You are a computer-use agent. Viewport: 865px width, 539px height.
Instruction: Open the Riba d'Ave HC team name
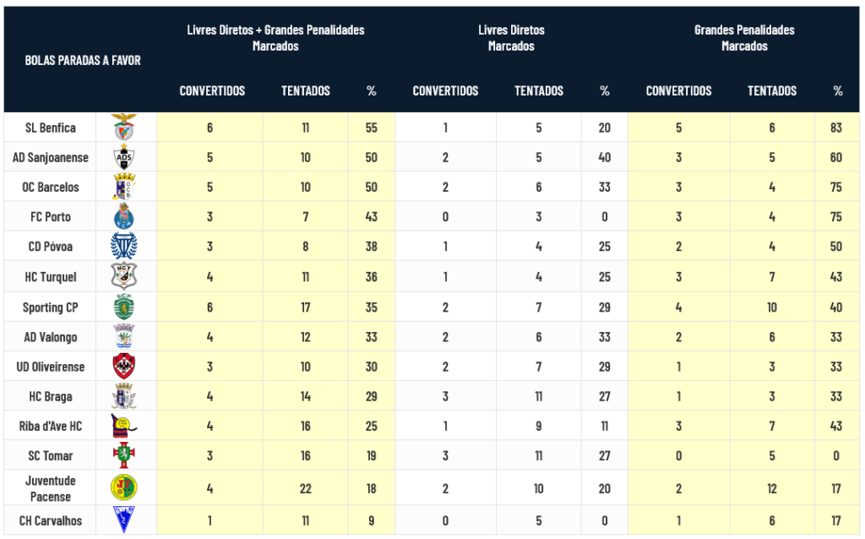click(x=51, y=426)
